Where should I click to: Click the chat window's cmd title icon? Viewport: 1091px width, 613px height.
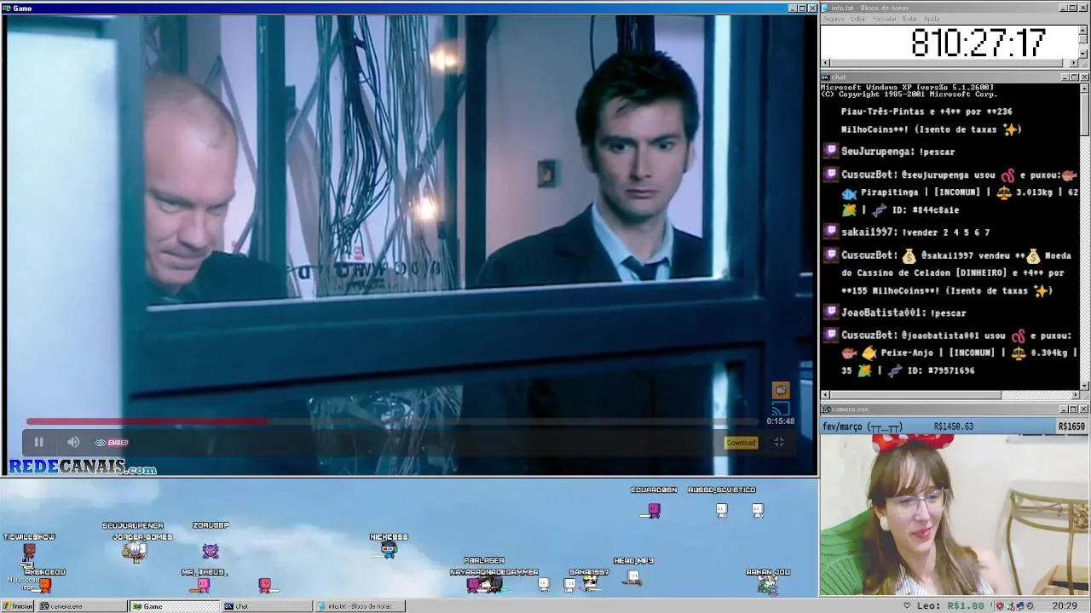coord(826,77)
